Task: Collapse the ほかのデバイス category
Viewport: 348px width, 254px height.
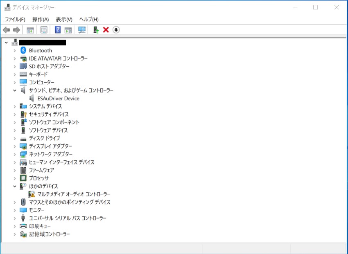Action: (15, 186)
